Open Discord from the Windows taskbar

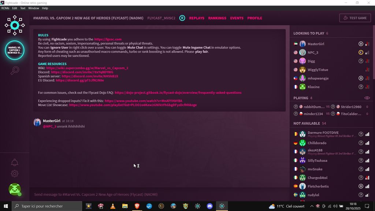click(209, 206)
